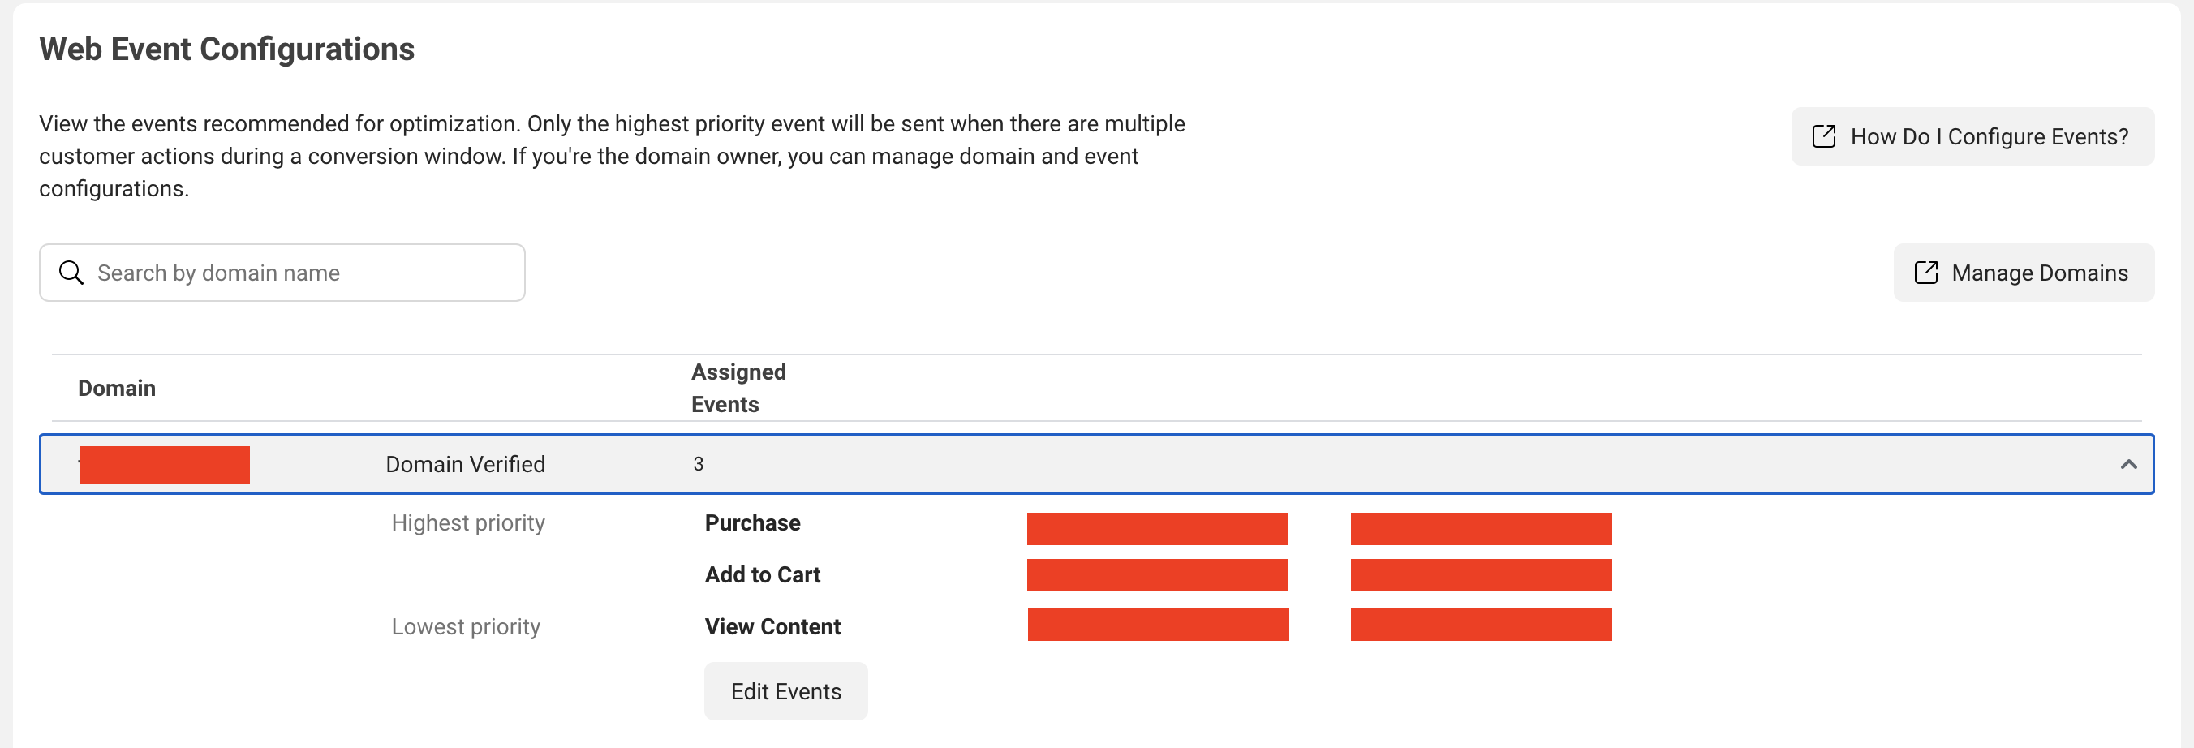
Task: Click the Assigned Events column header
Action: pyautogui.click(x=738, y=389)
